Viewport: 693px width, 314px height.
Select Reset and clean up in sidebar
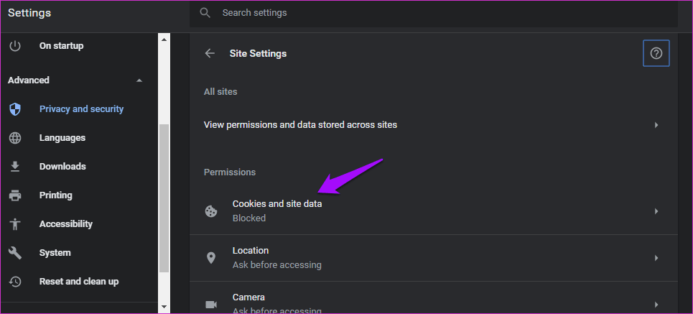(78, 282)
